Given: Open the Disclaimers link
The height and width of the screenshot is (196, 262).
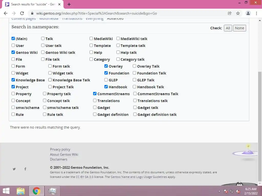Looking at the screenshot, I should (59, 159).
